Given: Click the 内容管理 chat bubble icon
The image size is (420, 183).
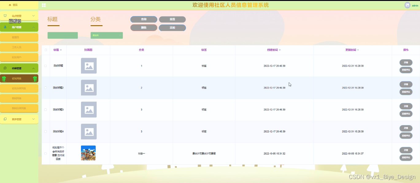Looking at the screenshot, I should (x=5, y=68).
